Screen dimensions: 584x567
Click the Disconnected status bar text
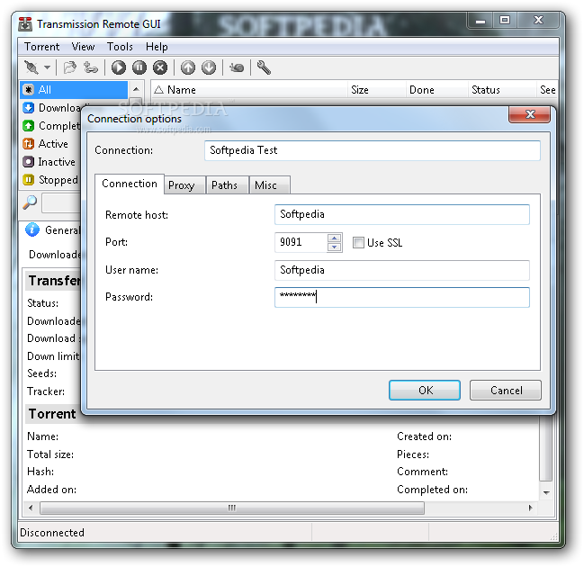pyautogui.click(x=52, y=533)
